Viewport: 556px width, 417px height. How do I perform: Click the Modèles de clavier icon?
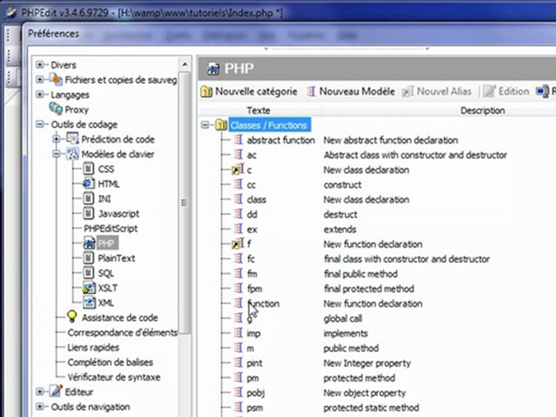(x=72, y=153)
